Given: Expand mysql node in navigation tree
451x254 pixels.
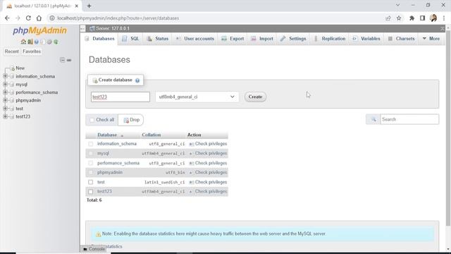Looking at the screenshot, I should click(5, 85).
